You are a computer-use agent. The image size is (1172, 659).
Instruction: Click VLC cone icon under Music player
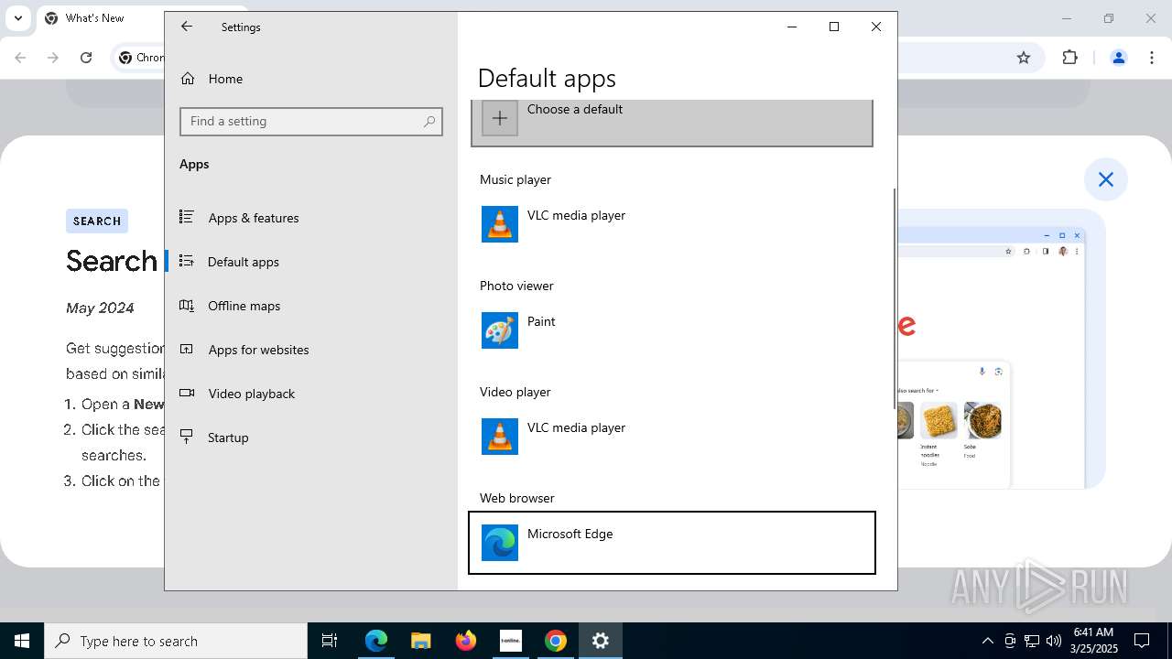click(x=500, y=224)
